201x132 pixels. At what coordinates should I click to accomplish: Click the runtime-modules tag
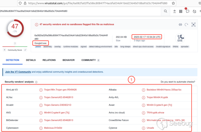(x=71, y=47)
